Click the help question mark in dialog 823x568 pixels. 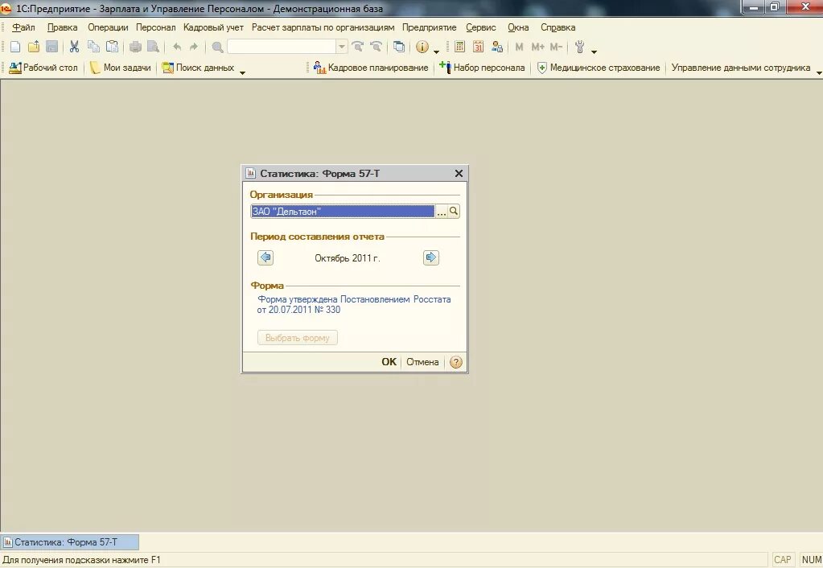[456, 362]
